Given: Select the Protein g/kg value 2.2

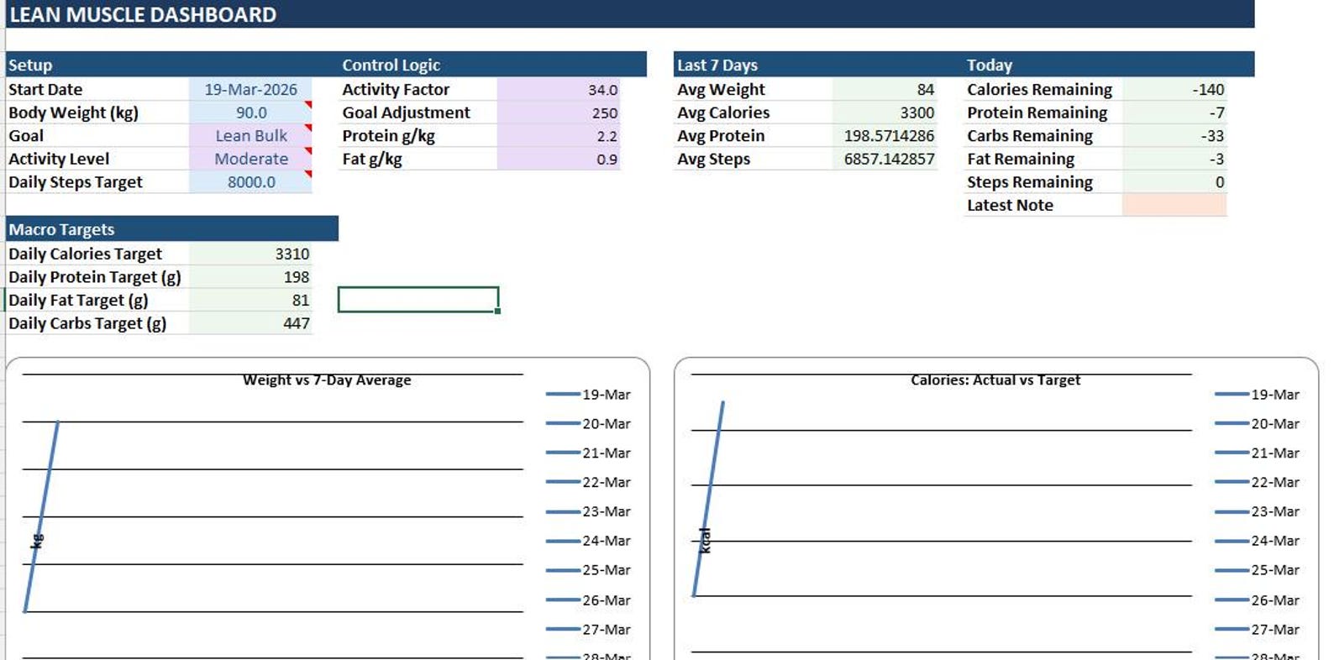Looking at the screenshot, I should tap(559, 135).
